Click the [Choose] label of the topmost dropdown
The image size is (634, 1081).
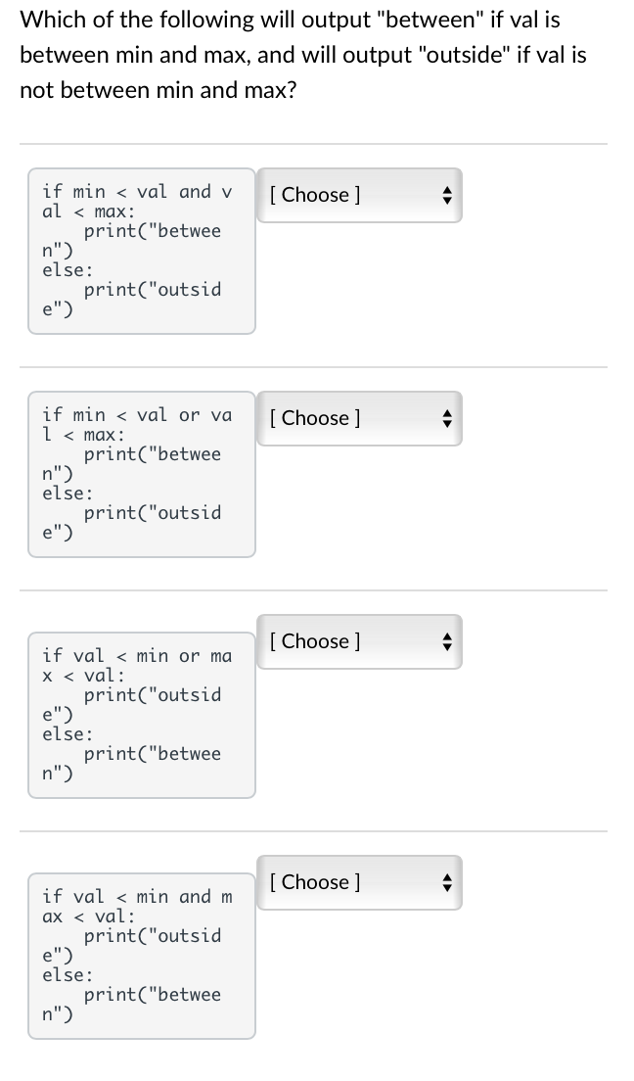click(314, 195)
